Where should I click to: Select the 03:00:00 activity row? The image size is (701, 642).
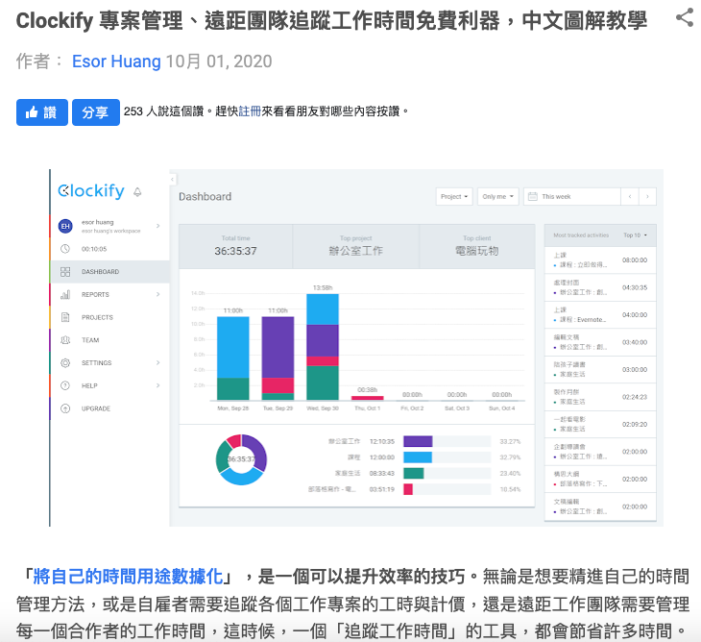click(x=600, y=370)
